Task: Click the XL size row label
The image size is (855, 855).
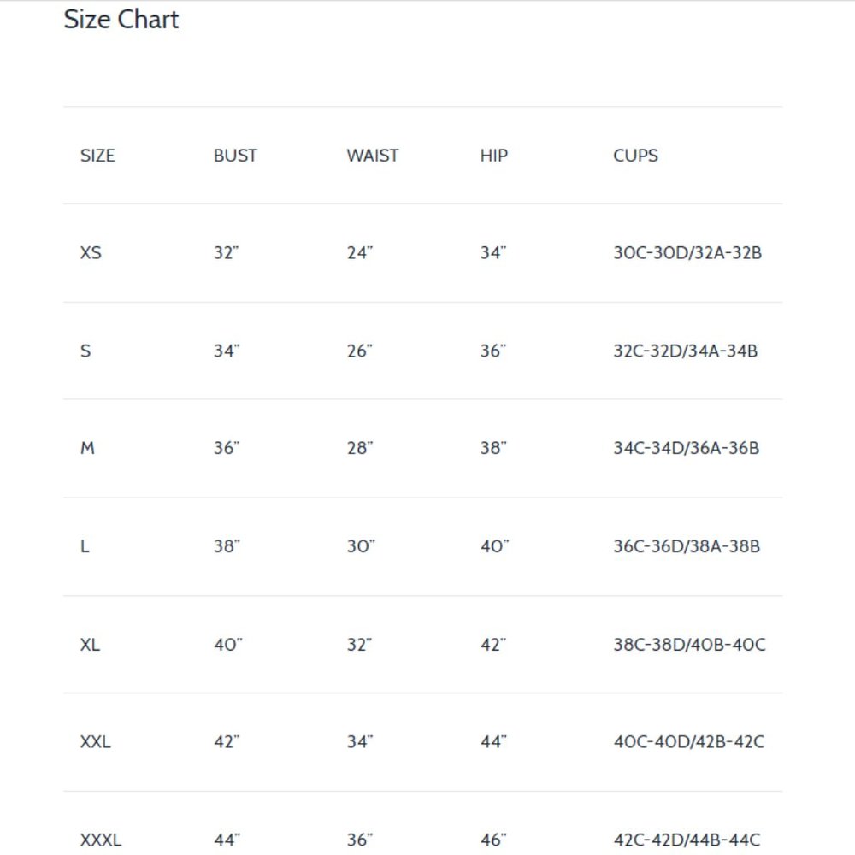Action: (90, 645)
